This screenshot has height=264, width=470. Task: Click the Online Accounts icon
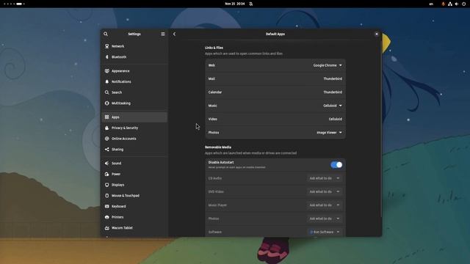click(x=107, y=139)
